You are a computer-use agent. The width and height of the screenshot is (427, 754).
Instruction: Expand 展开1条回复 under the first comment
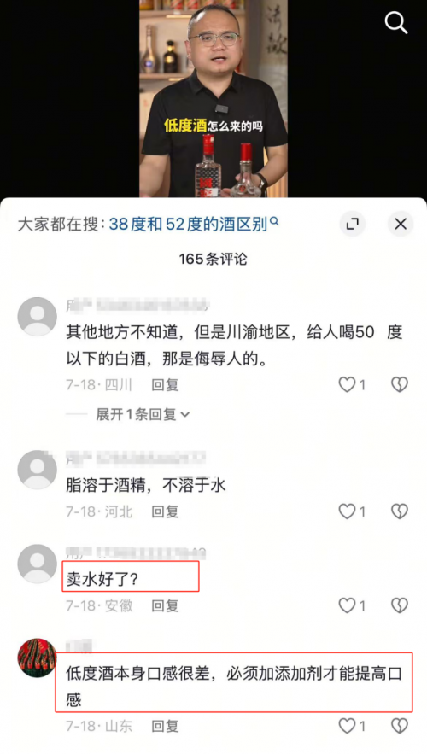pyautogui.click(x=143, y=414)
